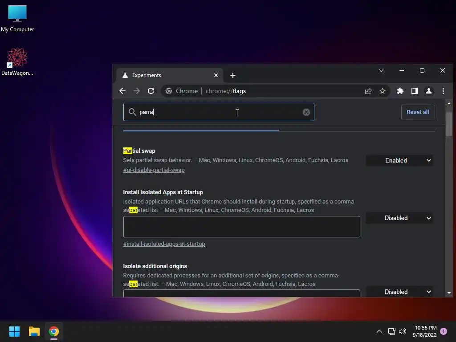Click the Install Isolated Apps at Startup heading

(x=163, y=192)
